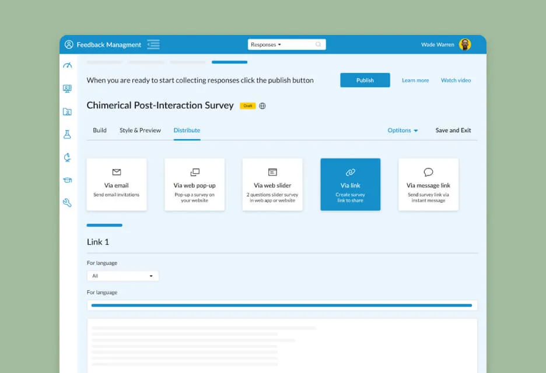Viewport: 546px width, 373px height.
Task: Expand the For language All dropdown
Action: [123, 276]
